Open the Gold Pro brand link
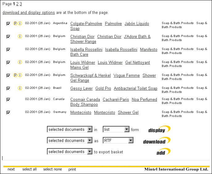The height and width of the screenshot is (174, 212). click(103, 89)
